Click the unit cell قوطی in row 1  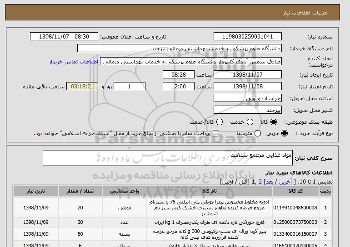coord(125,208)
